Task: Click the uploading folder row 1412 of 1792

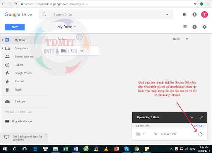Action: [169, 134]
